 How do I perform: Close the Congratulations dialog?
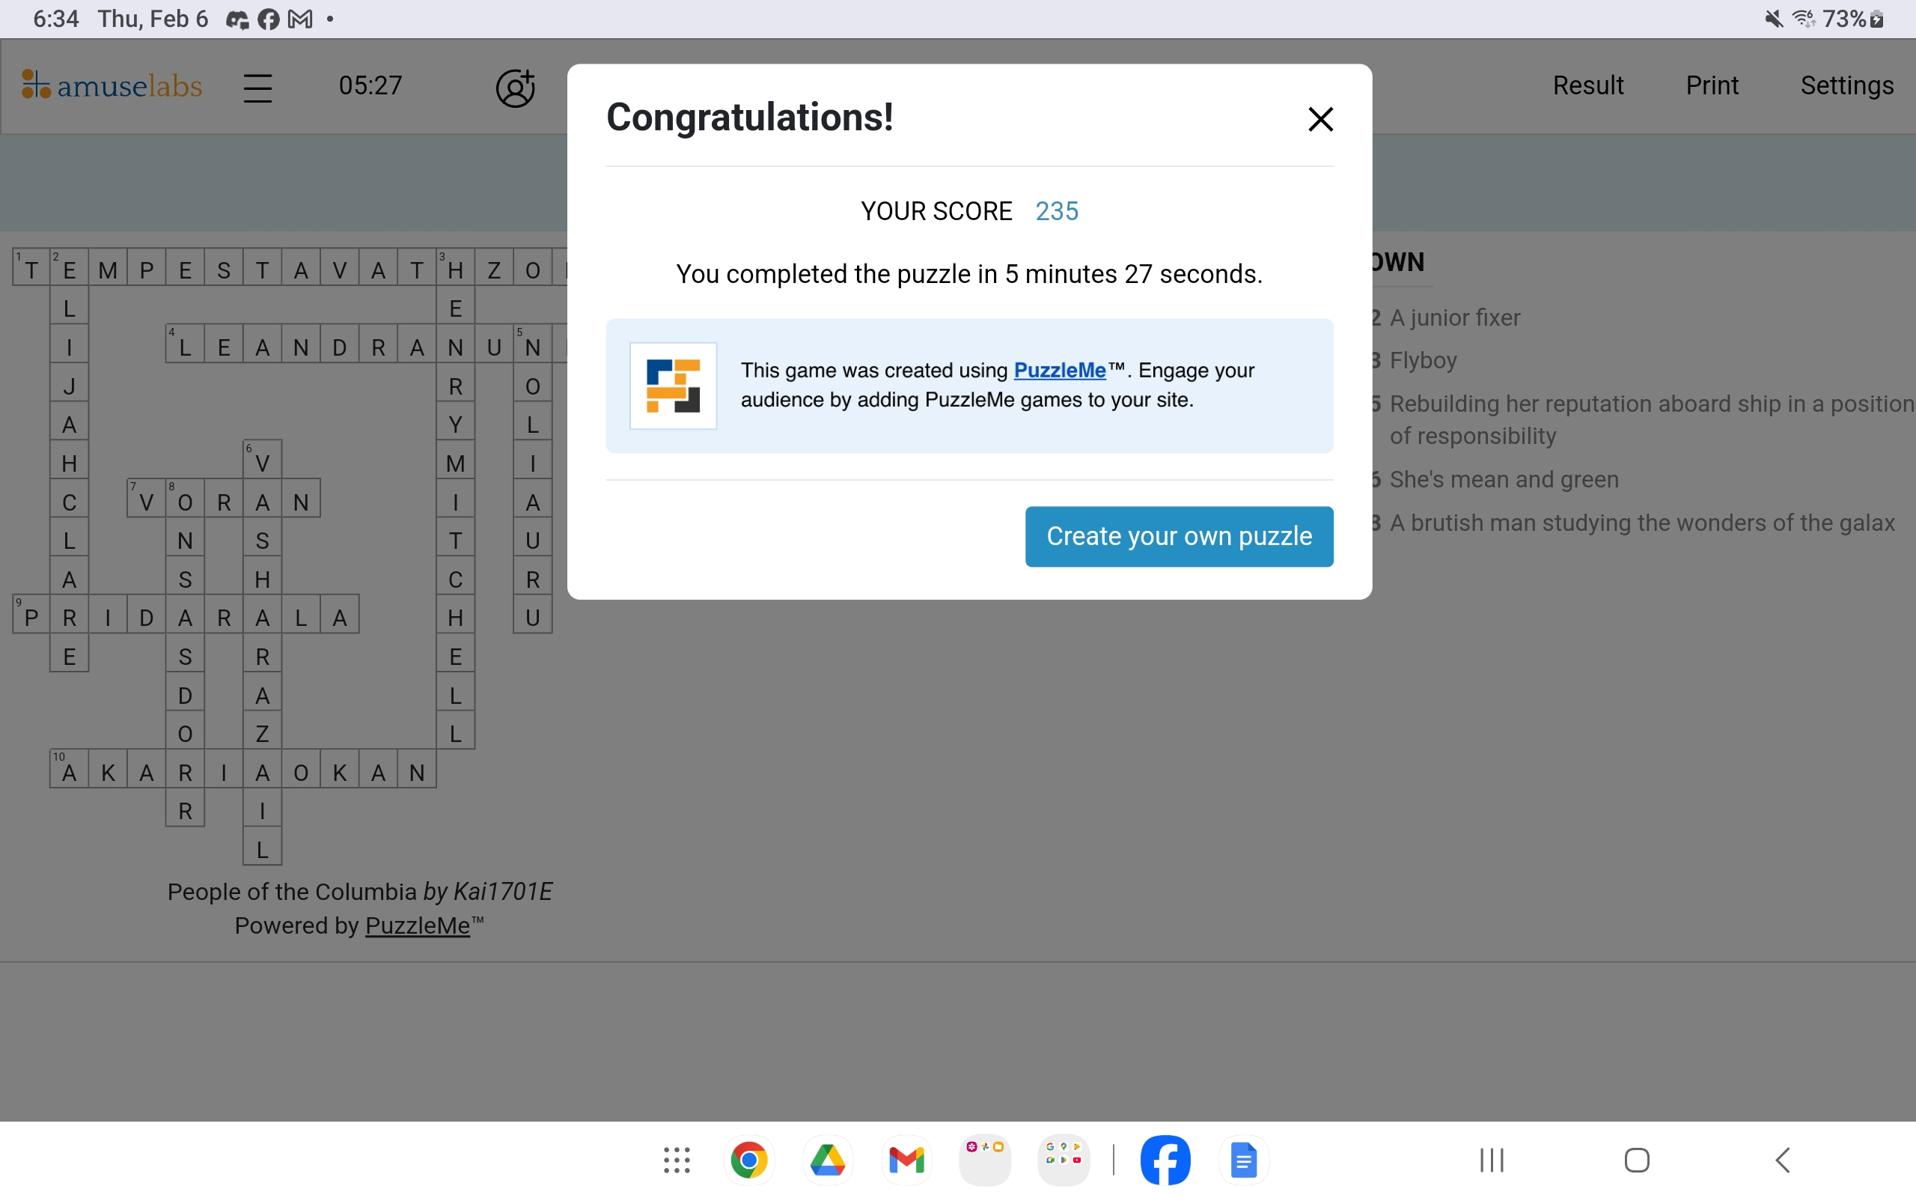[x=1319, y=119]
